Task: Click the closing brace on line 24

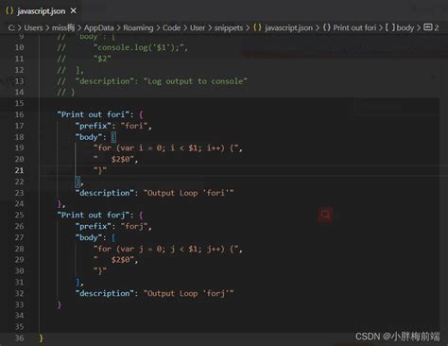Action: click(60, 204)
